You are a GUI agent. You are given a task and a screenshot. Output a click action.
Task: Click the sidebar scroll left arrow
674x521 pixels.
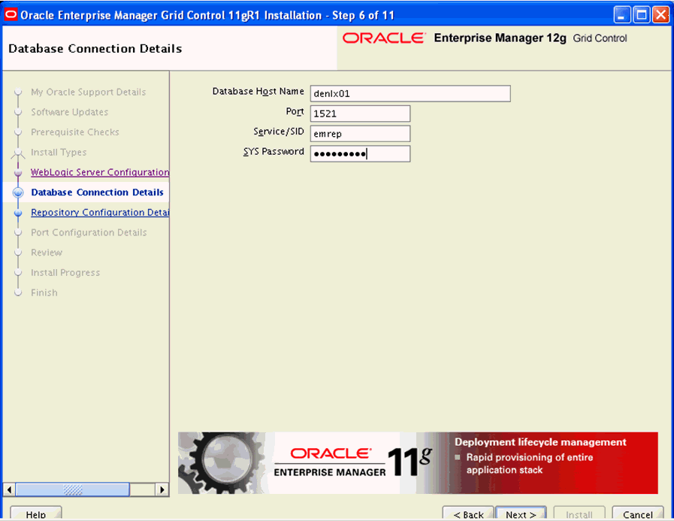pyautogui.click(x=10, y=489)
